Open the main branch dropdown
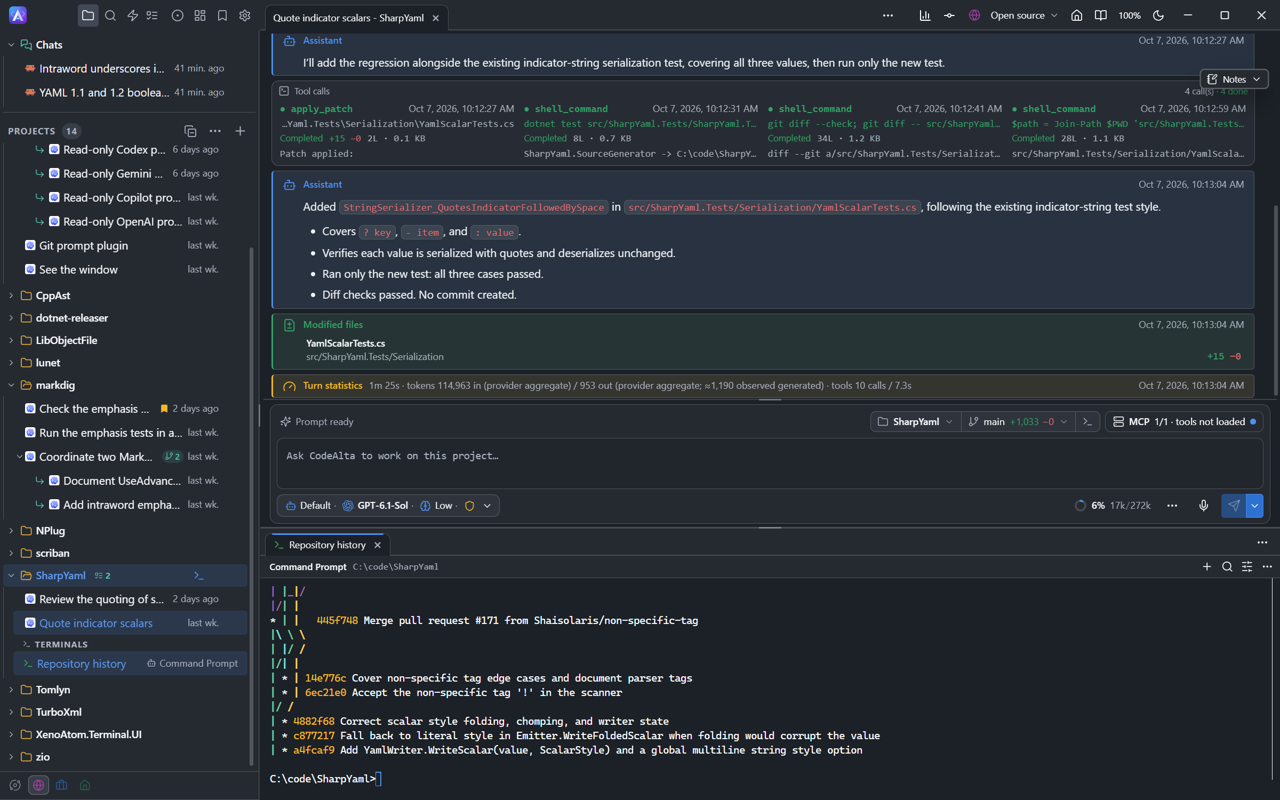Viewport: 1280px width, 800px height. point(1018,422)
